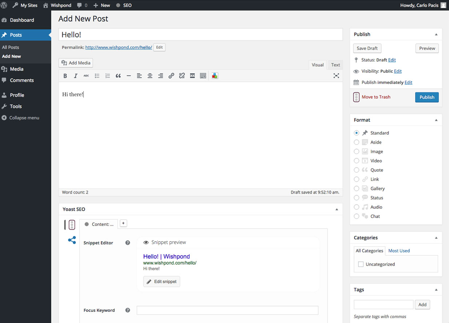The height and width of the screenshot is (323, 449).
Task: Click the WordPress logo in the admin bar
Action: point(4,5)
